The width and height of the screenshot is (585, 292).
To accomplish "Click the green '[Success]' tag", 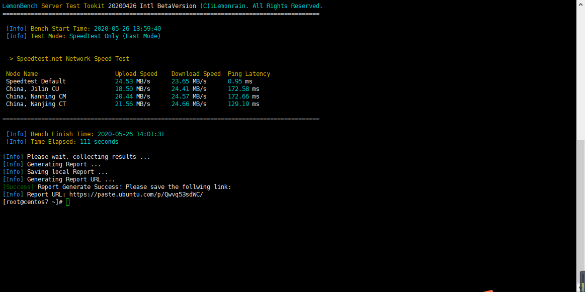I will [x=18, y=187].
